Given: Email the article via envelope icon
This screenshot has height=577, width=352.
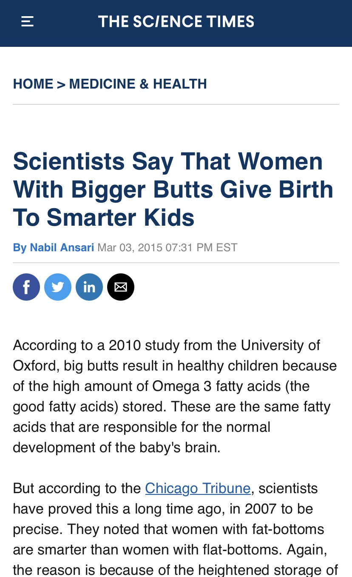Looking at the screenshot, I should (x=121, y=287).
